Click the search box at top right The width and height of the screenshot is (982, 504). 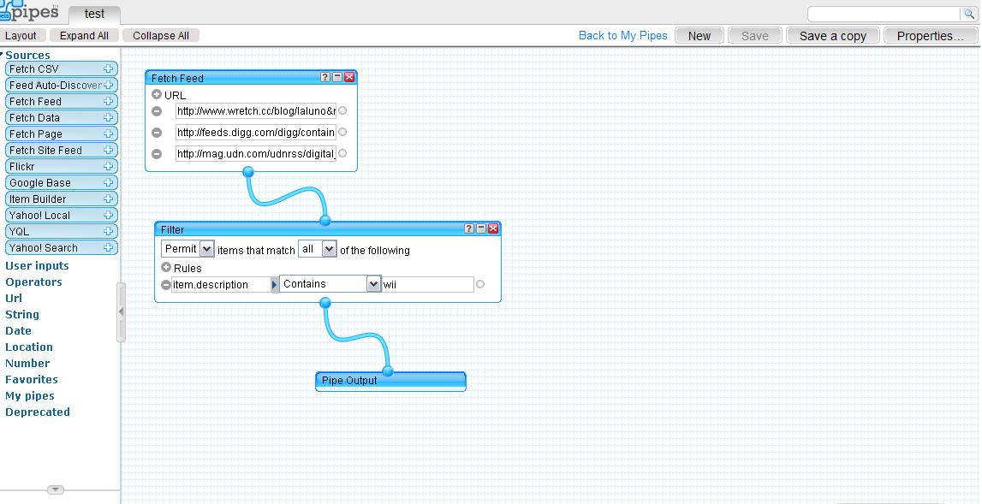[x=885, y=14]
